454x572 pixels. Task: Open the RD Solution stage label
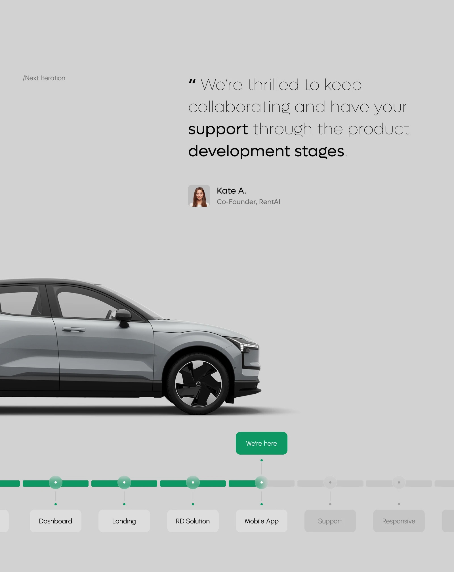click(x=193, y=521)
